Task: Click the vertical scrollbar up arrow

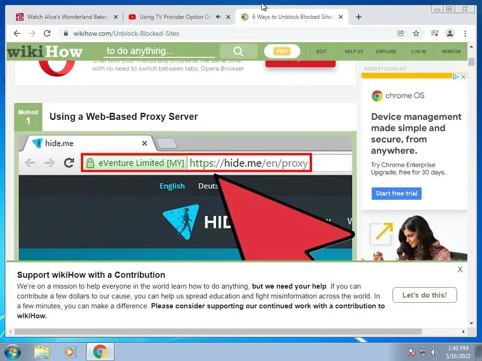Action: point(472,47)
